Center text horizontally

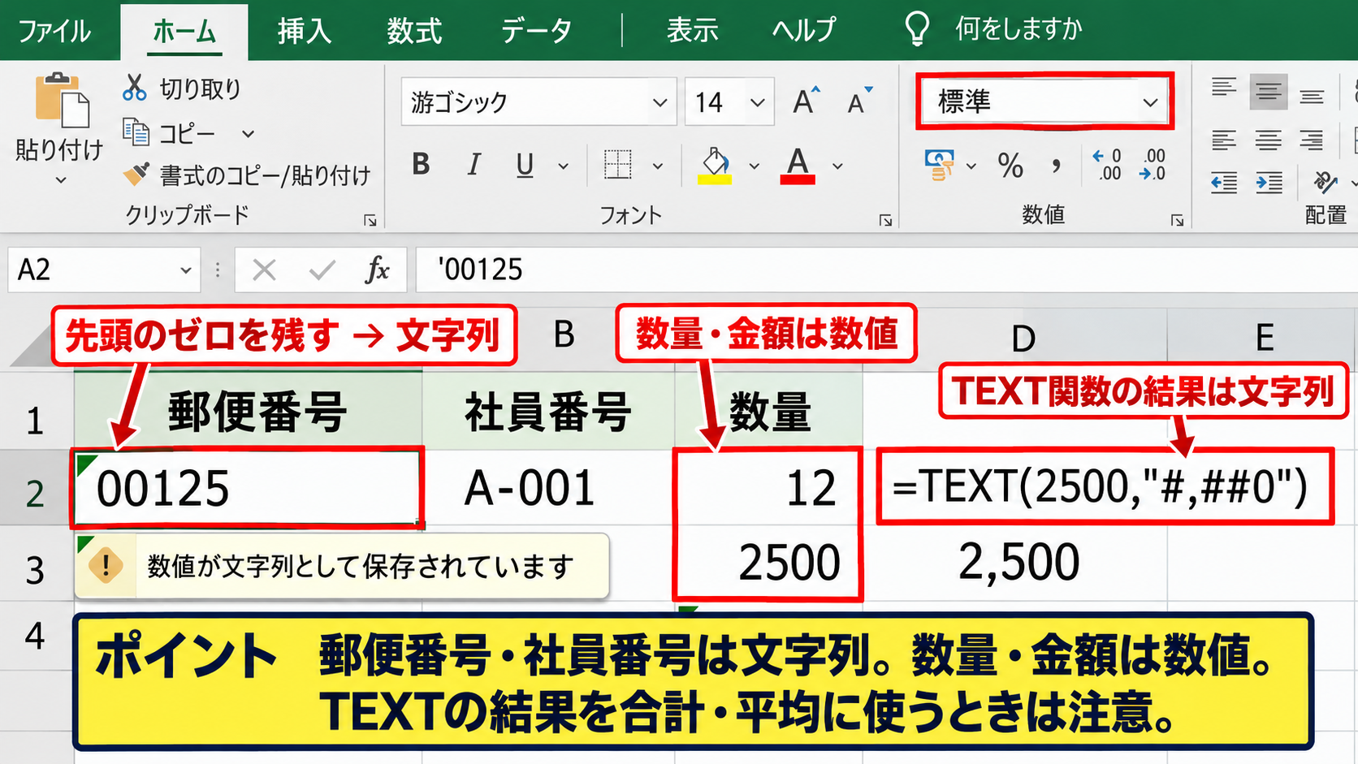1268,140
